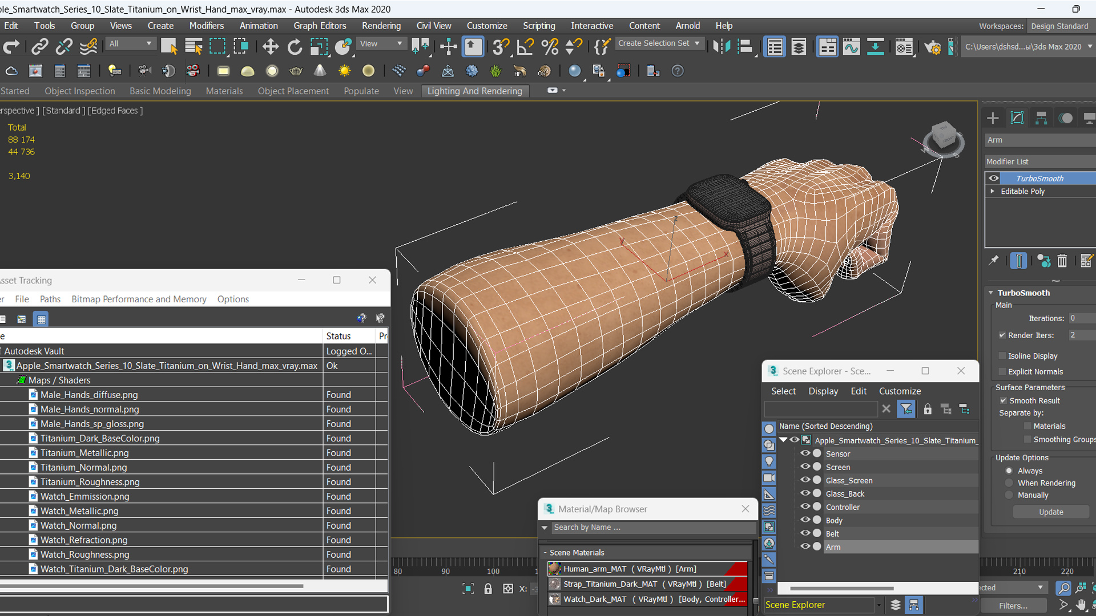
Task: Click the Pan View hand icon
Action: [x=1081, y=605]
